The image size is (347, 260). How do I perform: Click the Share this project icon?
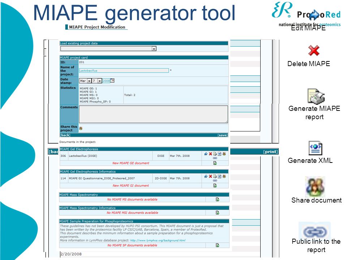81,129
